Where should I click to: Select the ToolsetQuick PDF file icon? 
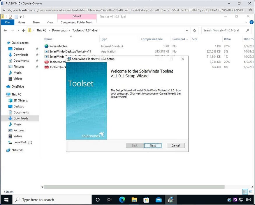(47, 67)
